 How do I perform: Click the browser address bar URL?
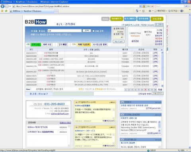(76, 6)
